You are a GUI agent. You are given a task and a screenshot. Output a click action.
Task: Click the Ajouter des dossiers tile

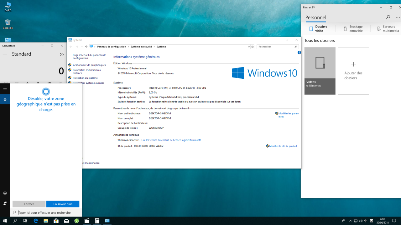point(353,71)
